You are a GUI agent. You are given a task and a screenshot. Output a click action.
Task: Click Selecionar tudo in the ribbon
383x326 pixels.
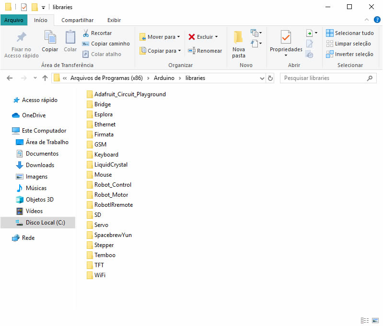click(350, 33)
